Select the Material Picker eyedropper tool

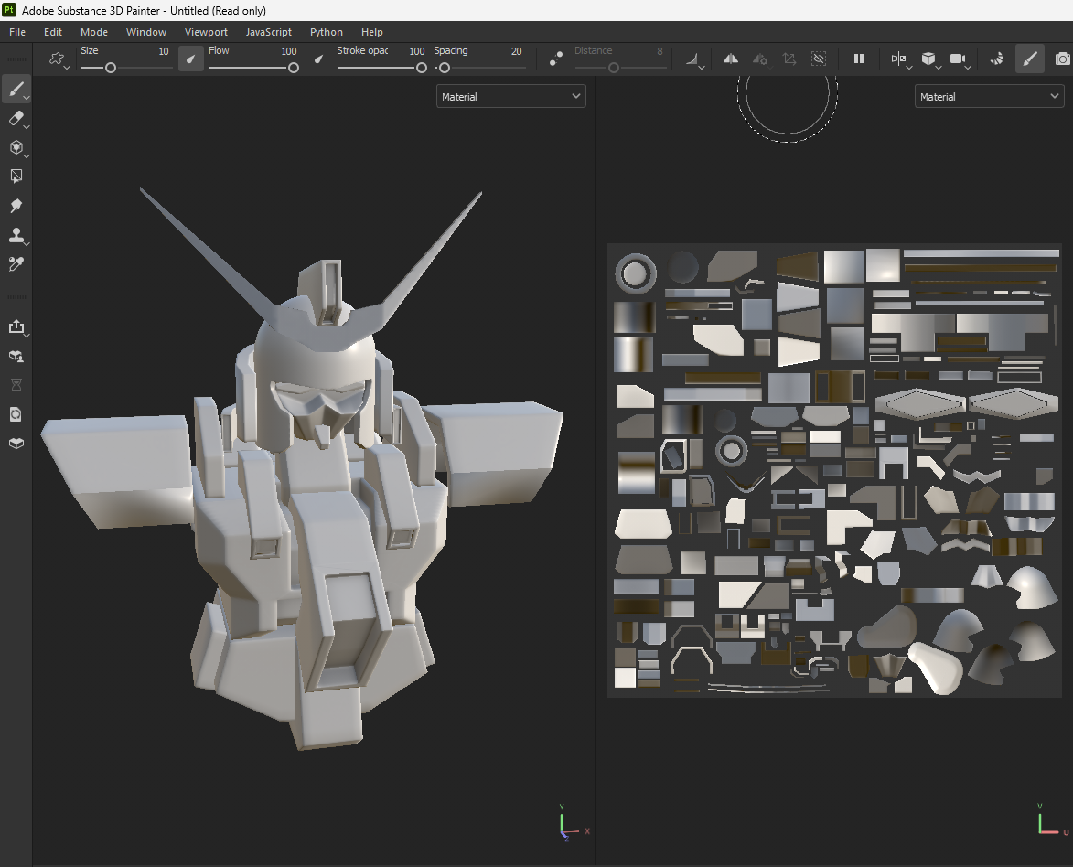point(16,263)
